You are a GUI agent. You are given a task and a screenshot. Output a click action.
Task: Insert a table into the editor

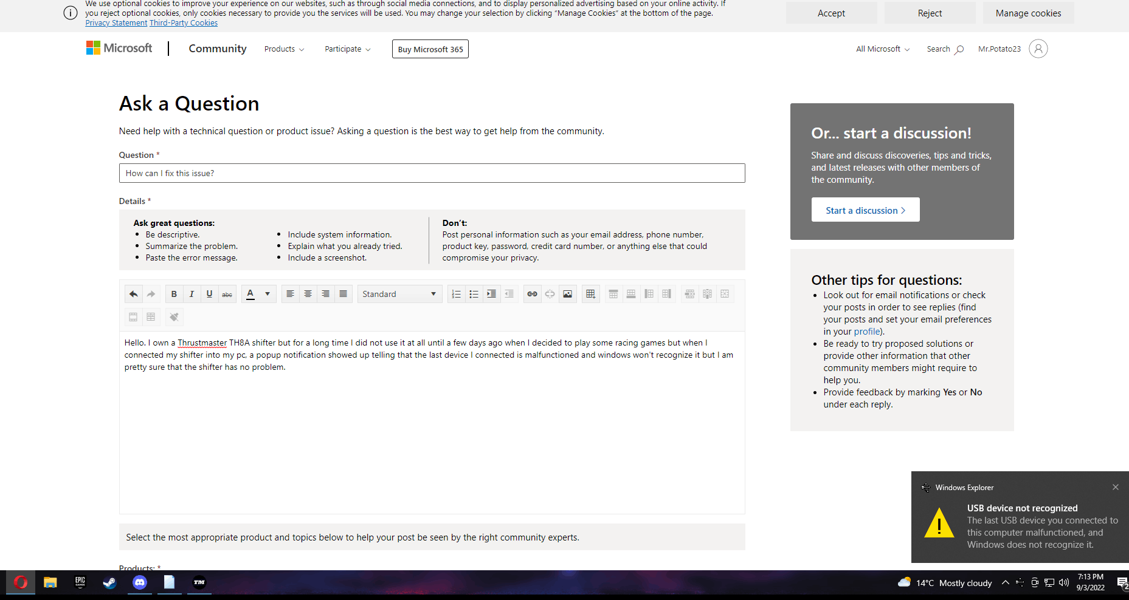[590, 294]
